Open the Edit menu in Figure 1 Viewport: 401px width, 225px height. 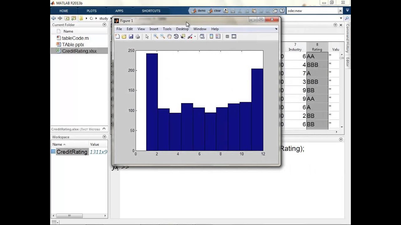(x=130, y=29)
